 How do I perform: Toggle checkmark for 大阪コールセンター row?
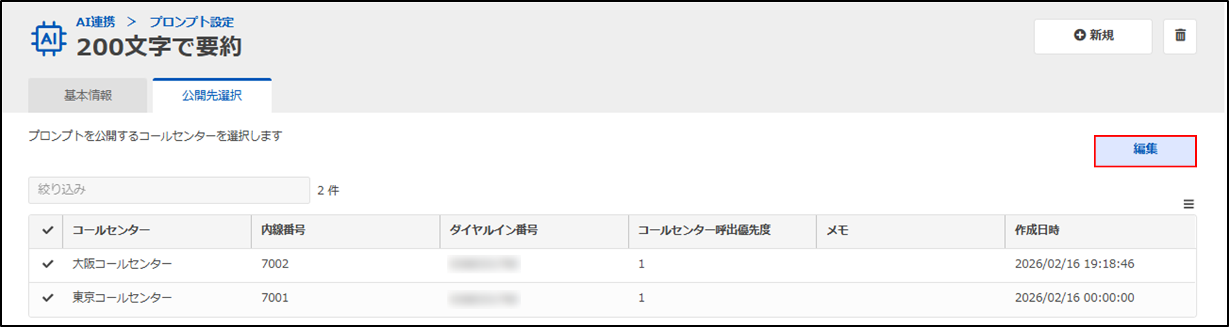pyautogui.click(x=48, y=264)
